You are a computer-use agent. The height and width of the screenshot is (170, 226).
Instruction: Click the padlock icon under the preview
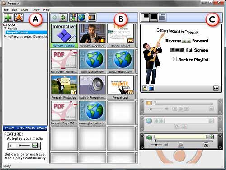145,88
